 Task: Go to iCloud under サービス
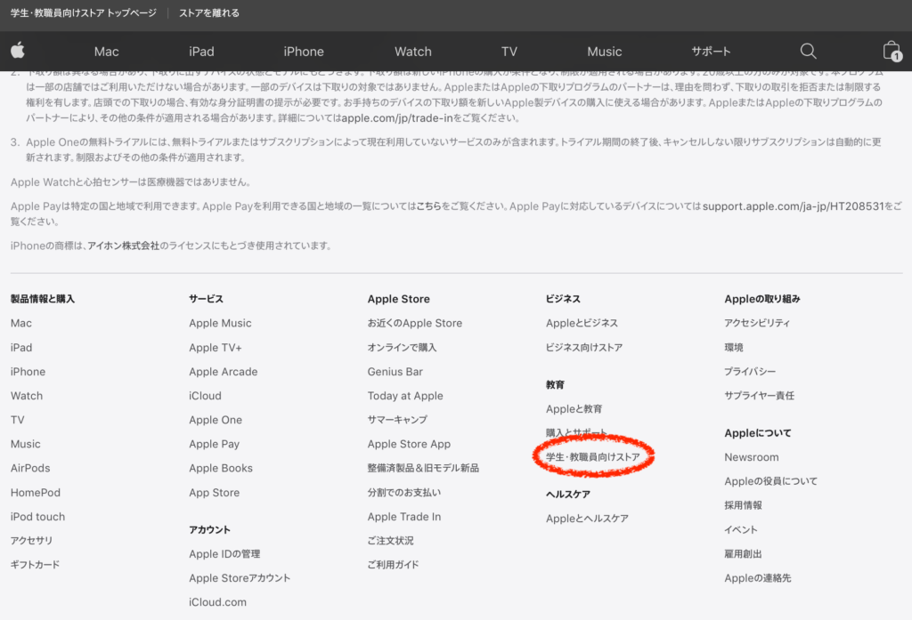coord(206,396)
